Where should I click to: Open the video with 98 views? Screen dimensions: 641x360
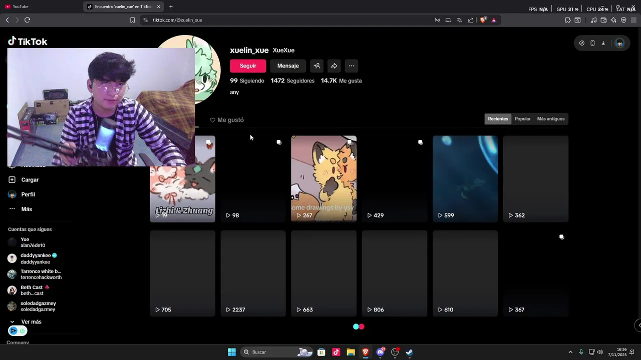coord(253,178)
